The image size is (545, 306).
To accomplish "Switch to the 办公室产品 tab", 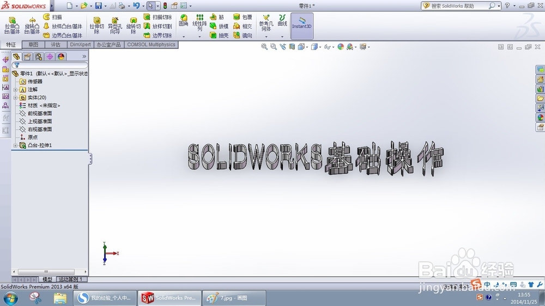I will coord(109,45).
